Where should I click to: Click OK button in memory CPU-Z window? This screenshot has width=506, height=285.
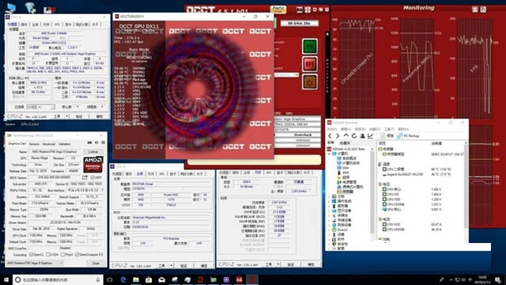point(311,264)
